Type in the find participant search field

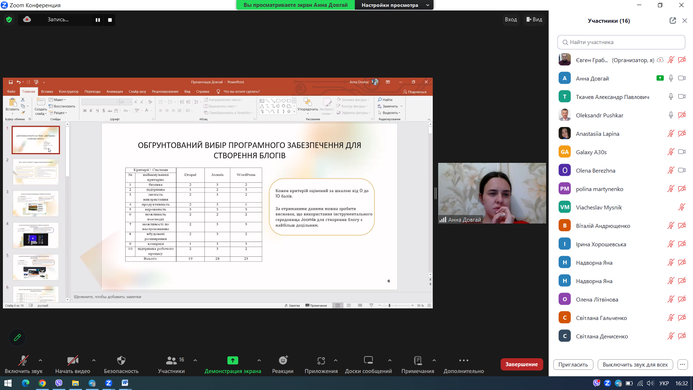tap(621, 42)
